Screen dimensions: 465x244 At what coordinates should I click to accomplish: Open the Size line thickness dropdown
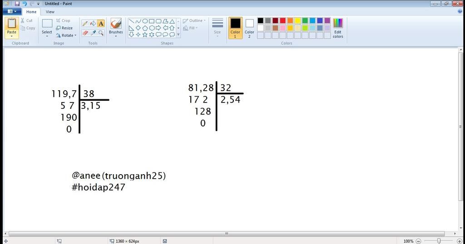tap(218, 28)
